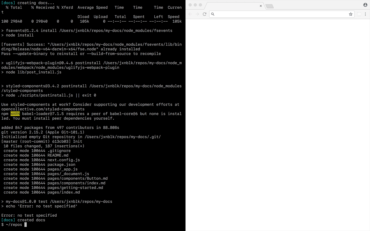Click the '> node lib/post_install.js' line

(31, 72)
